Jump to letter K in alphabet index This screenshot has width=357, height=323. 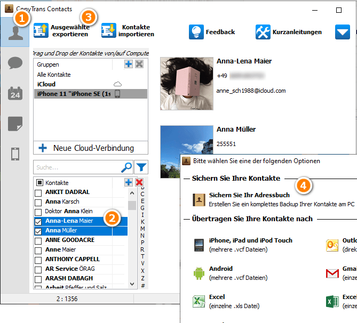pyautogui.click(x=142, y=222)
